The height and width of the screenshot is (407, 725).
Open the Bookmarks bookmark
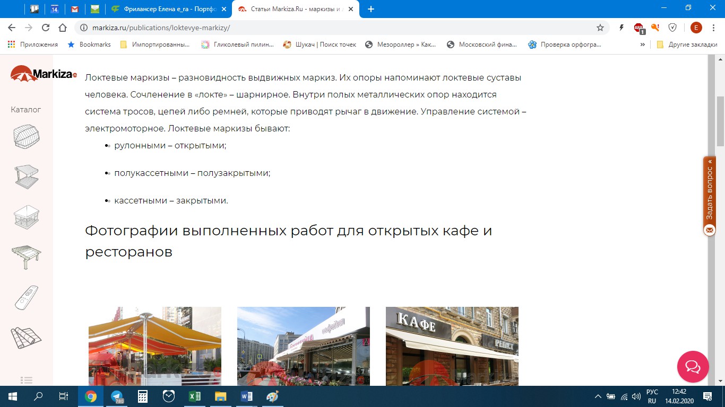(89, 45)
